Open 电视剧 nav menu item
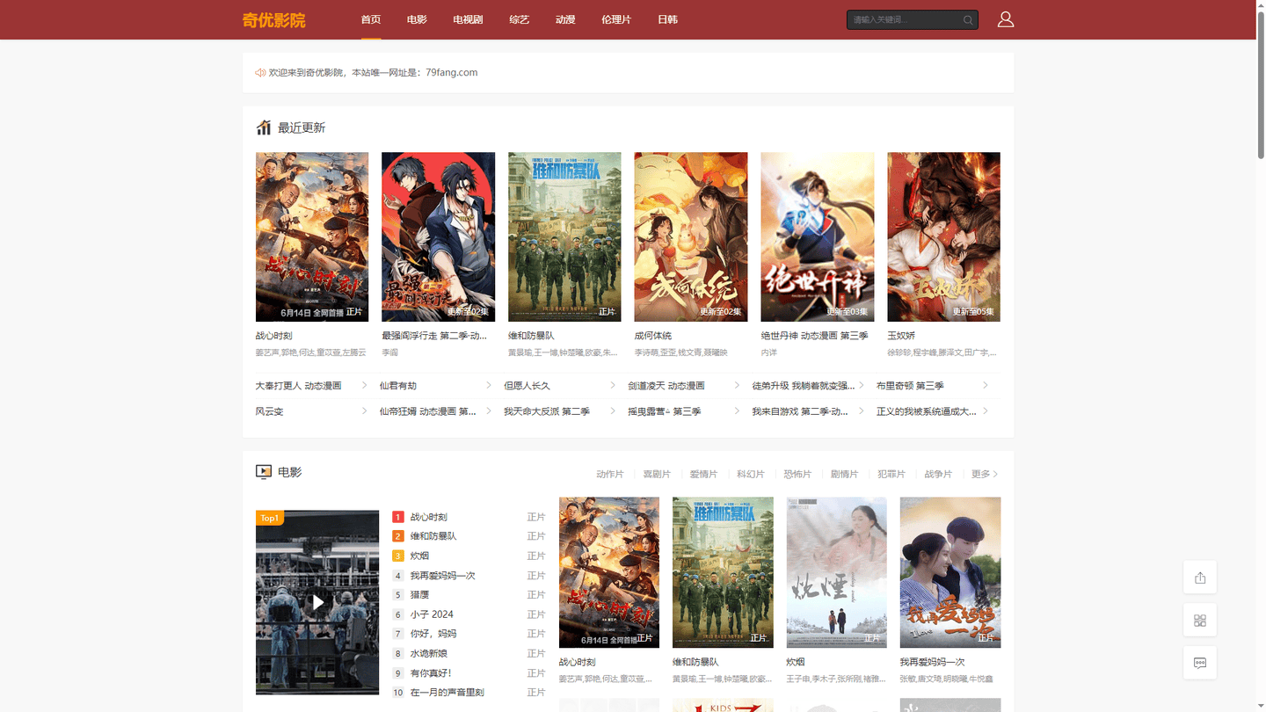 pyautogui.click(x=468, y=19)
